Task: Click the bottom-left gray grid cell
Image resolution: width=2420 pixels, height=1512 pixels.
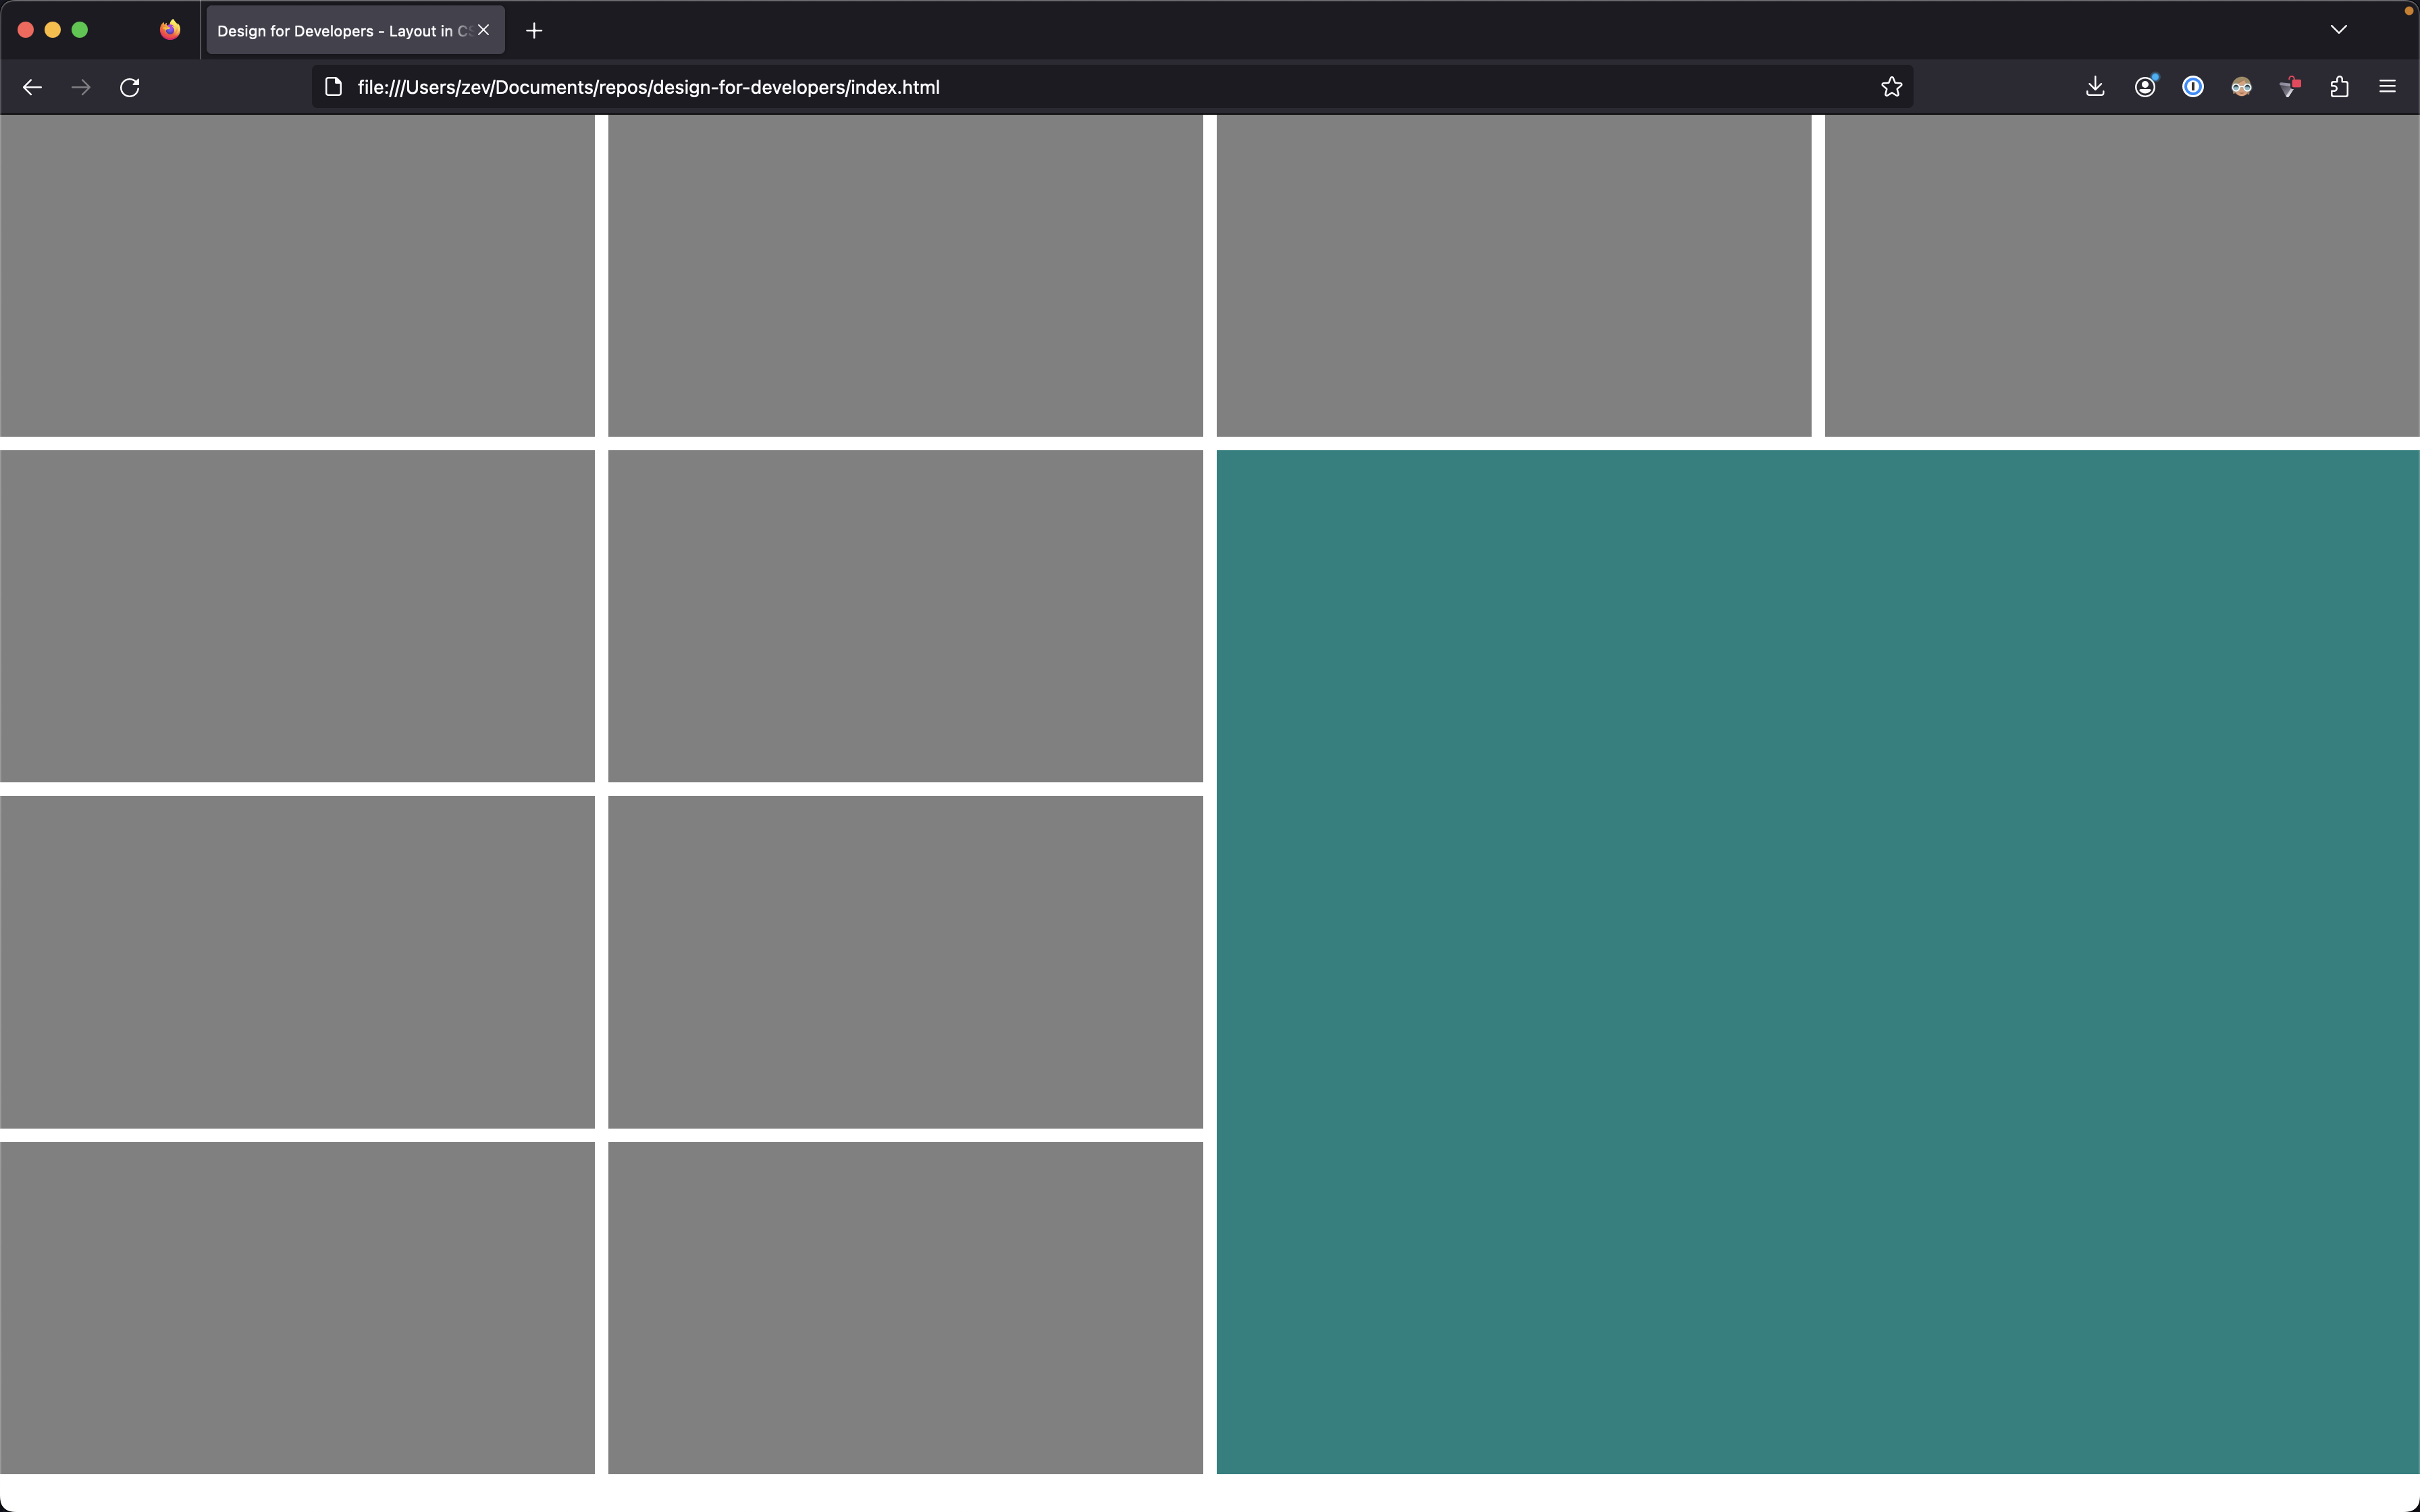Action: coord(297,1307)
